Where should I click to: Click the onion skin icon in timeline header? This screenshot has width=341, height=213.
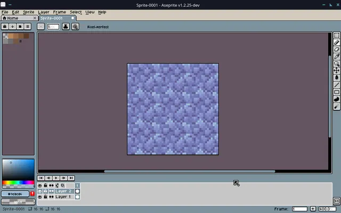click(57, 185)
